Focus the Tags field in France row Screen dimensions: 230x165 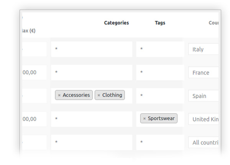[159, 73]
